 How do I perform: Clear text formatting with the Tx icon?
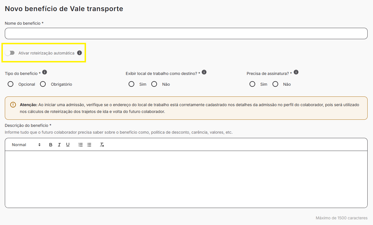pyautogui.click(x=102, y=145)
